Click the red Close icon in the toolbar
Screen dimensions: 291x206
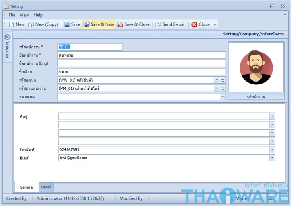click(194, 24)
